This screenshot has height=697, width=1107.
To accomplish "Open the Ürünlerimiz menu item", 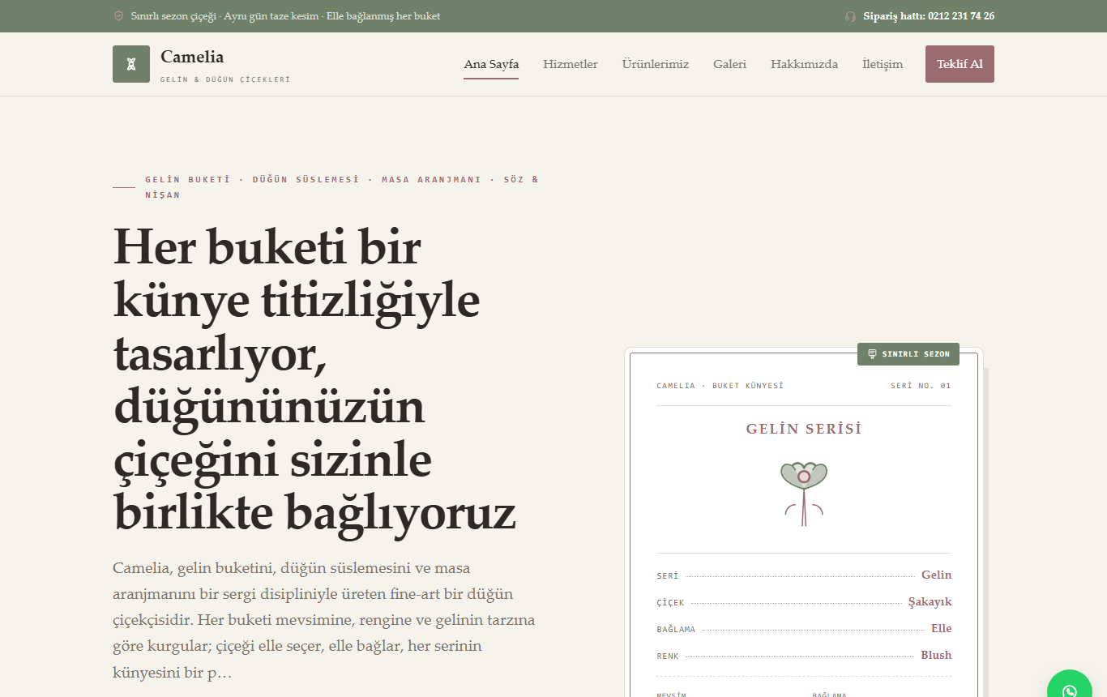I will 656,64.
